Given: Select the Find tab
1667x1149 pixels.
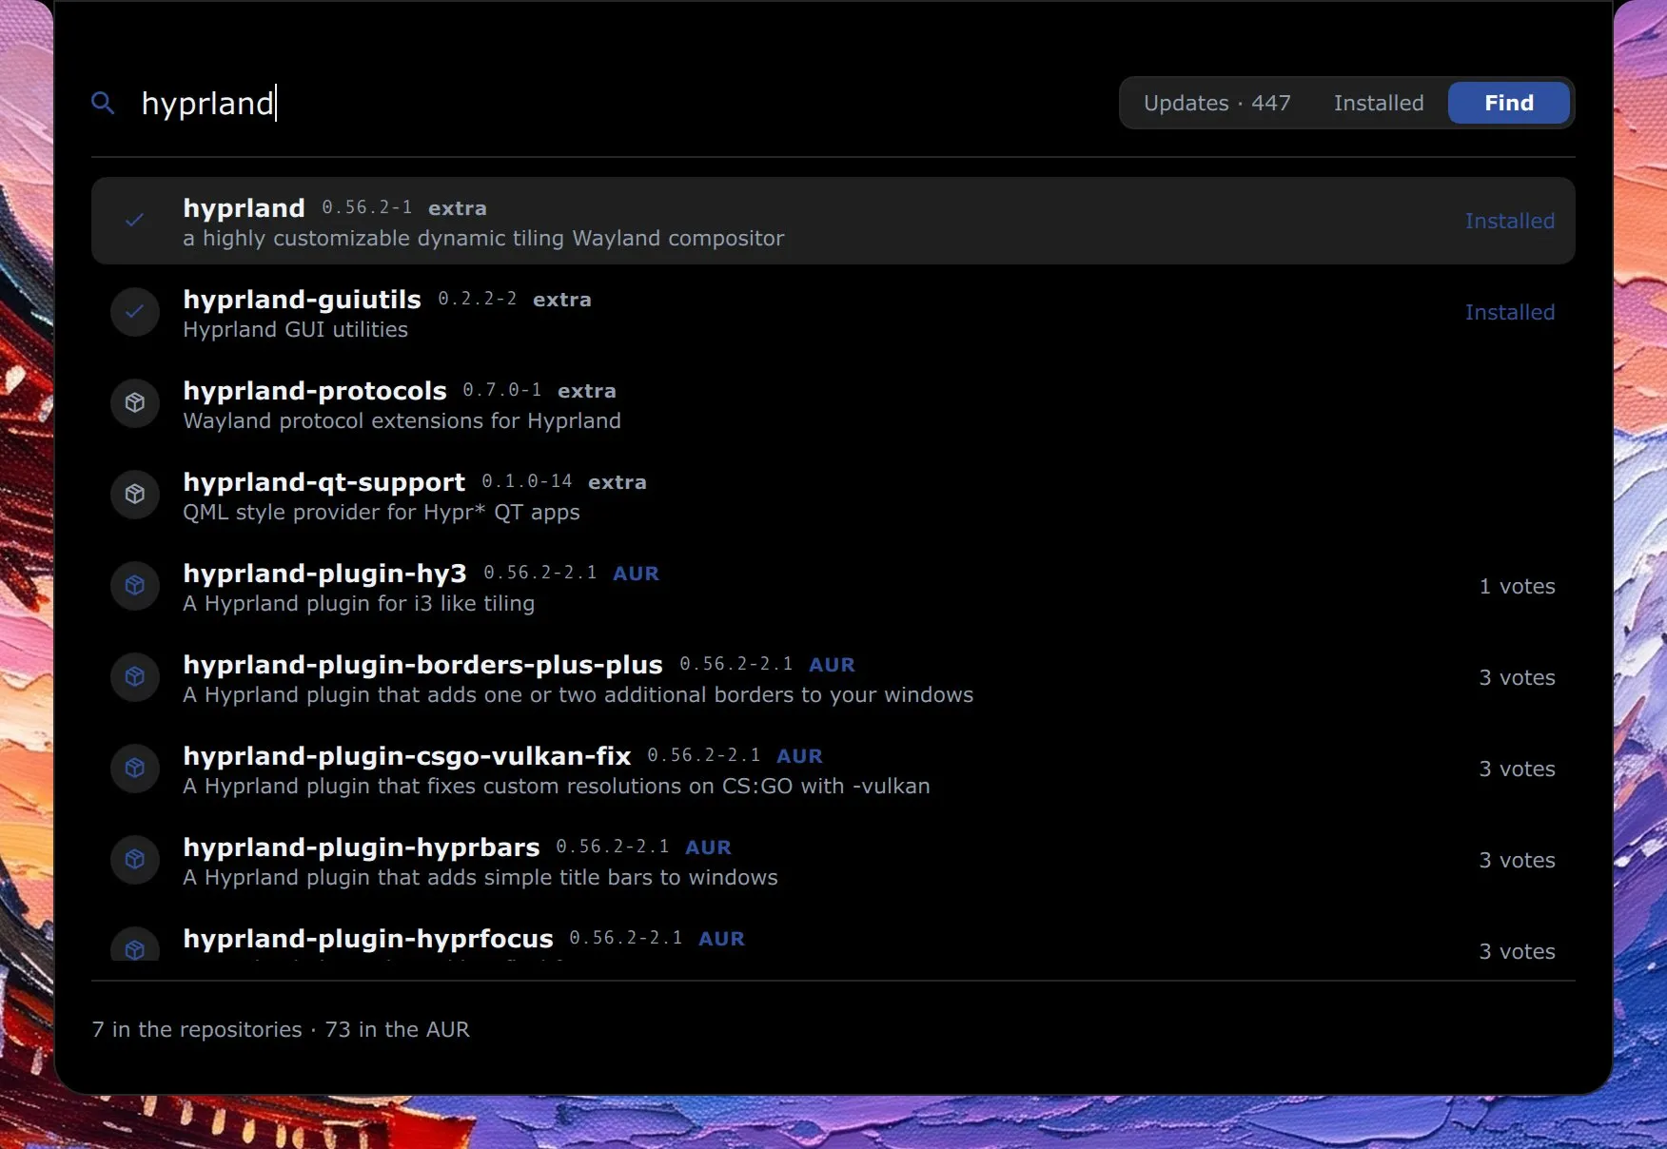Looking at the screenshot, I should (x=1509, y=103).
